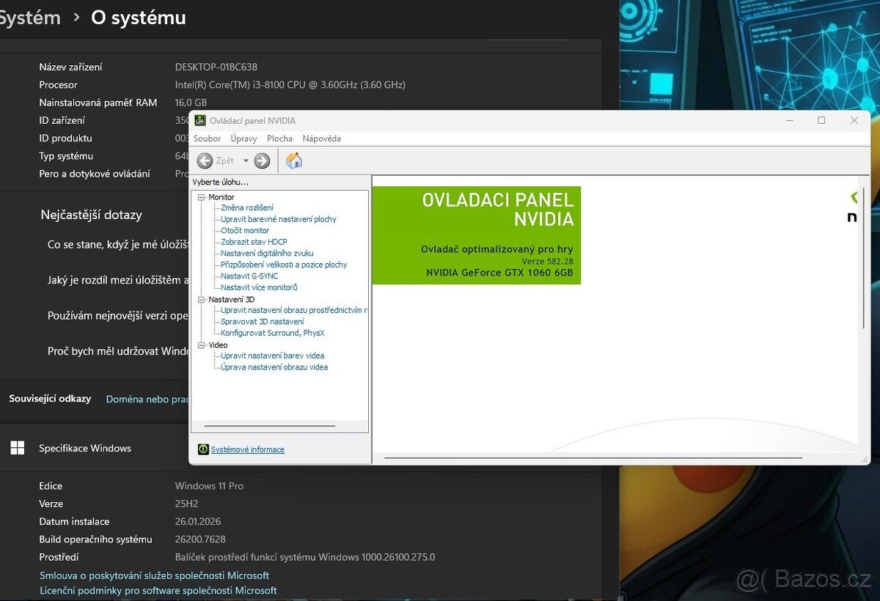Image resolution: width=880 pixels, height=601 pixels.
Task: Collapse the Video tree node
Action: coord(202,344)
